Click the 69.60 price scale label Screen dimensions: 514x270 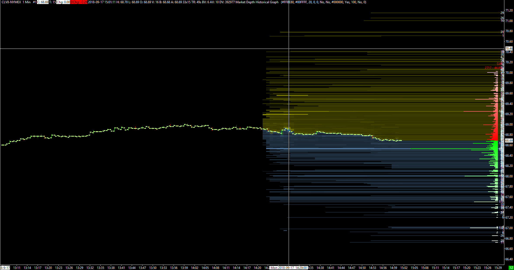coord(509,93)
